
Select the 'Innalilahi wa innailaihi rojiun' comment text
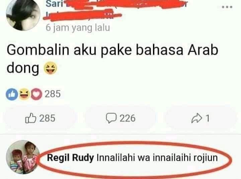(157, 158)
